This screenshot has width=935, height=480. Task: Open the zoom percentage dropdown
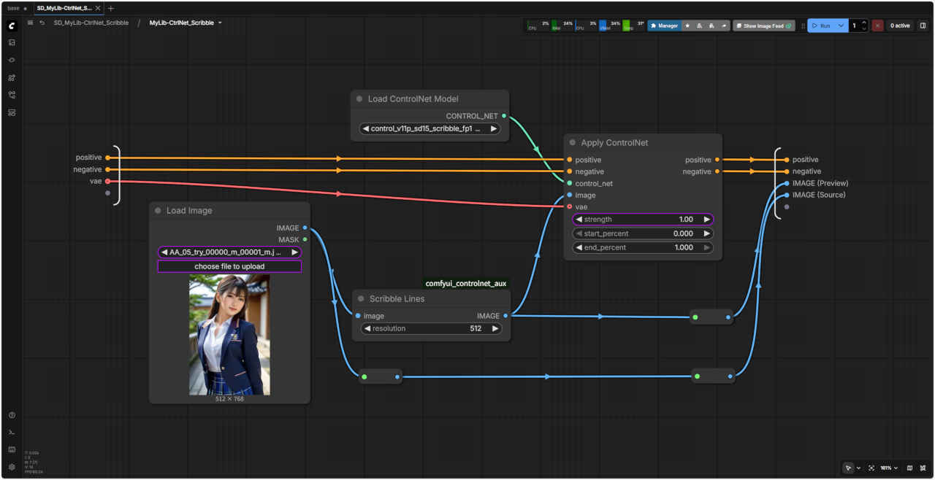(889, 468)
